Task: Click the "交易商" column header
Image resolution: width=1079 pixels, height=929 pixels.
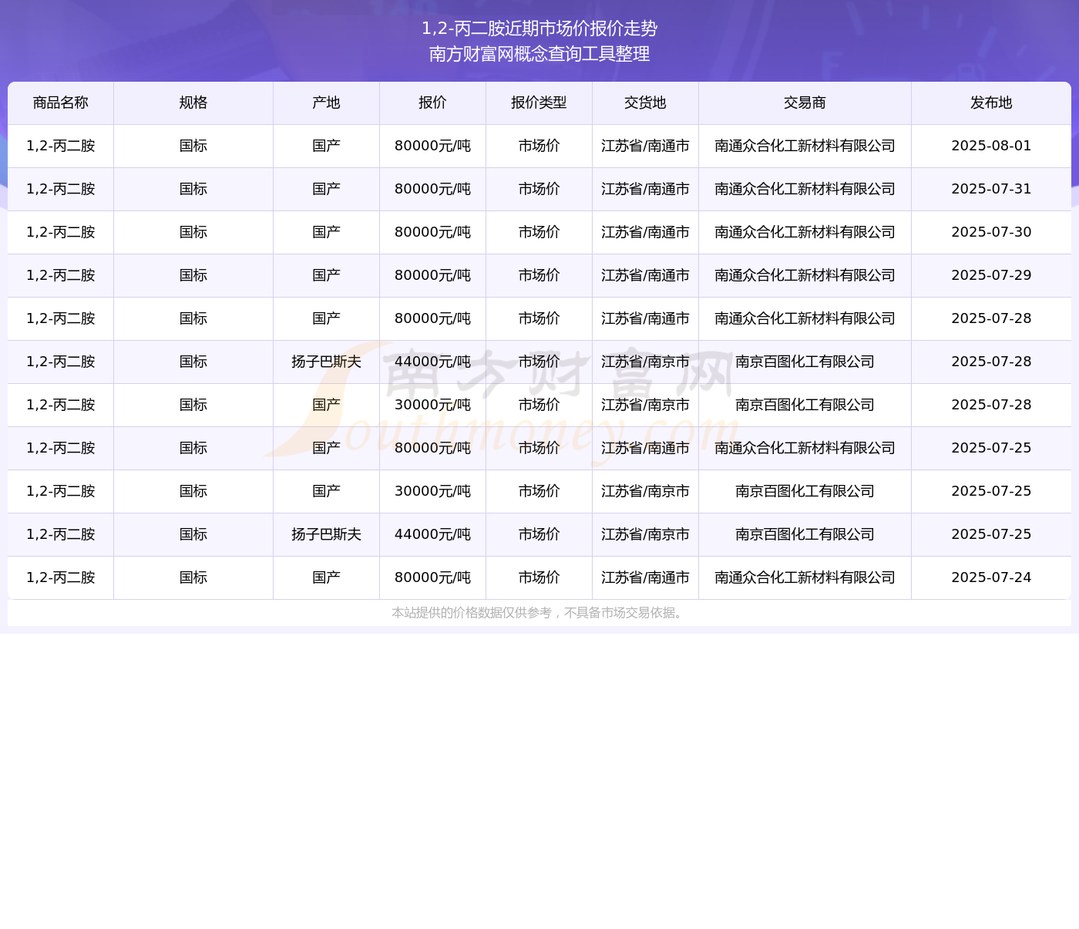Action: pos(805,103)
